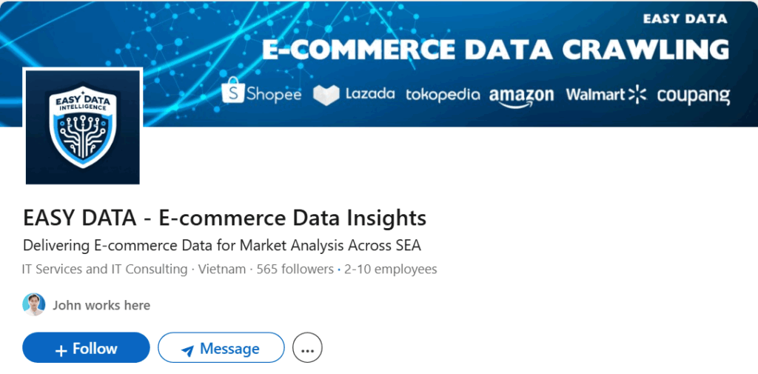
Task: View the 2-10 employees list
Action: 391,269
